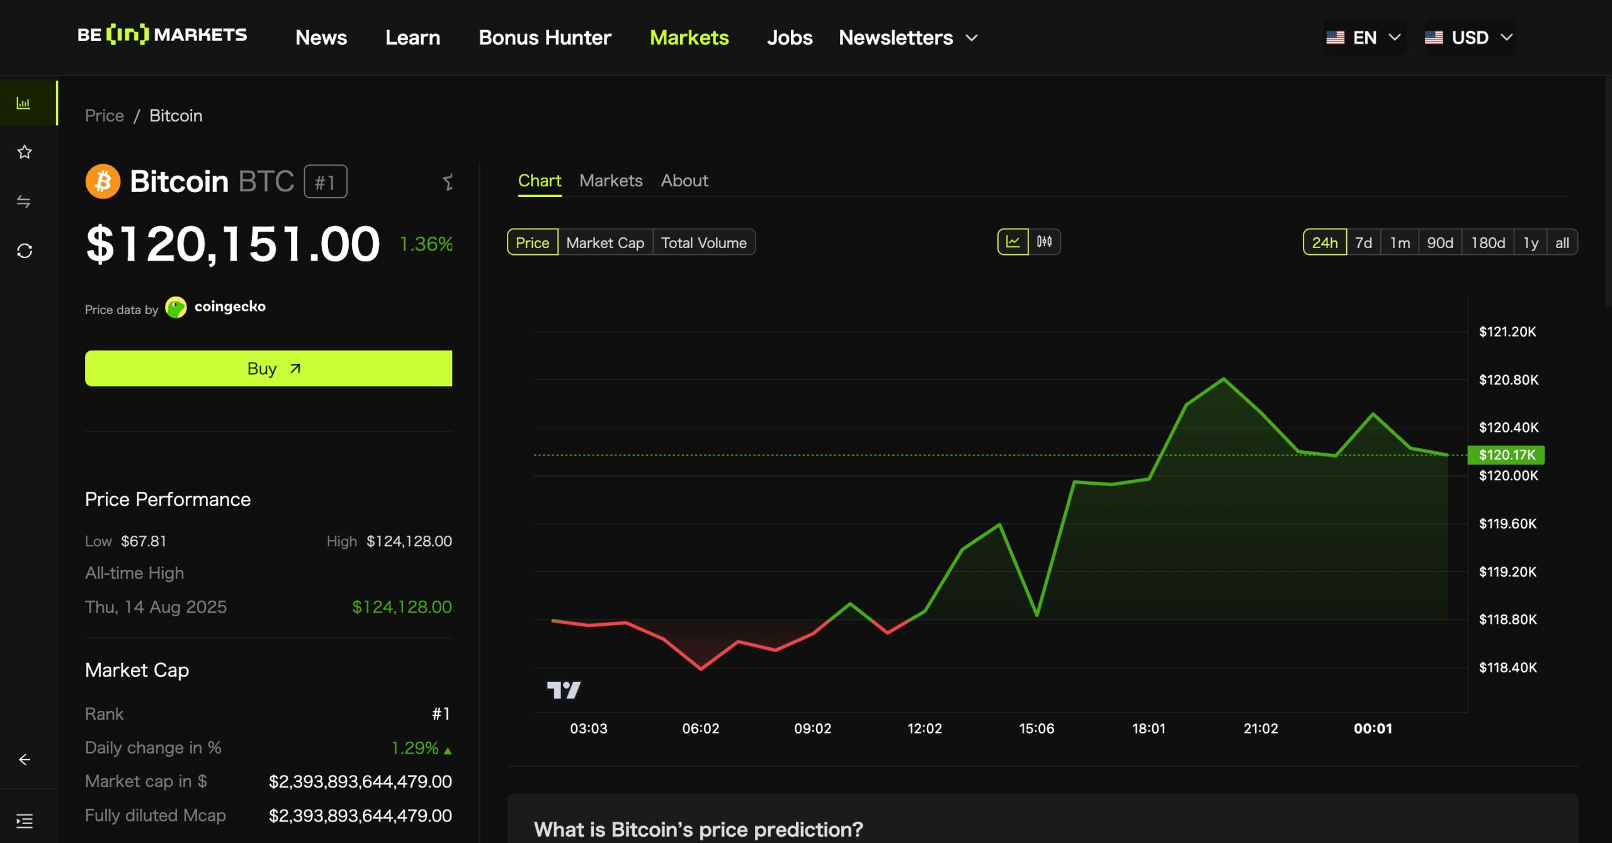1612x843 pixels.
Task: Switch to line chart view
Action: point(1013,242)
